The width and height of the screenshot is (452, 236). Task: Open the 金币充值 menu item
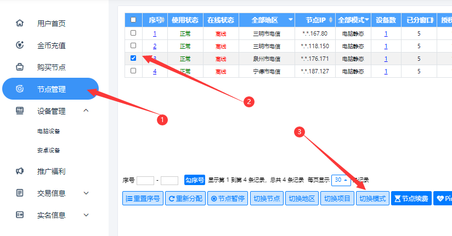coord(52,45)
